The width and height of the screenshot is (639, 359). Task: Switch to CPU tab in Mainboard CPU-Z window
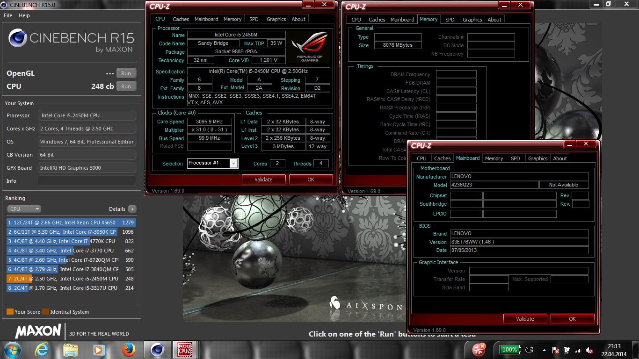(421, 158)
